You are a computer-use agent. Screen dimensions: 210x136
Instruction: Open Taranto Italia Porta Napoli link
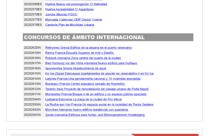pyautogui.click(x=97, y=89)
